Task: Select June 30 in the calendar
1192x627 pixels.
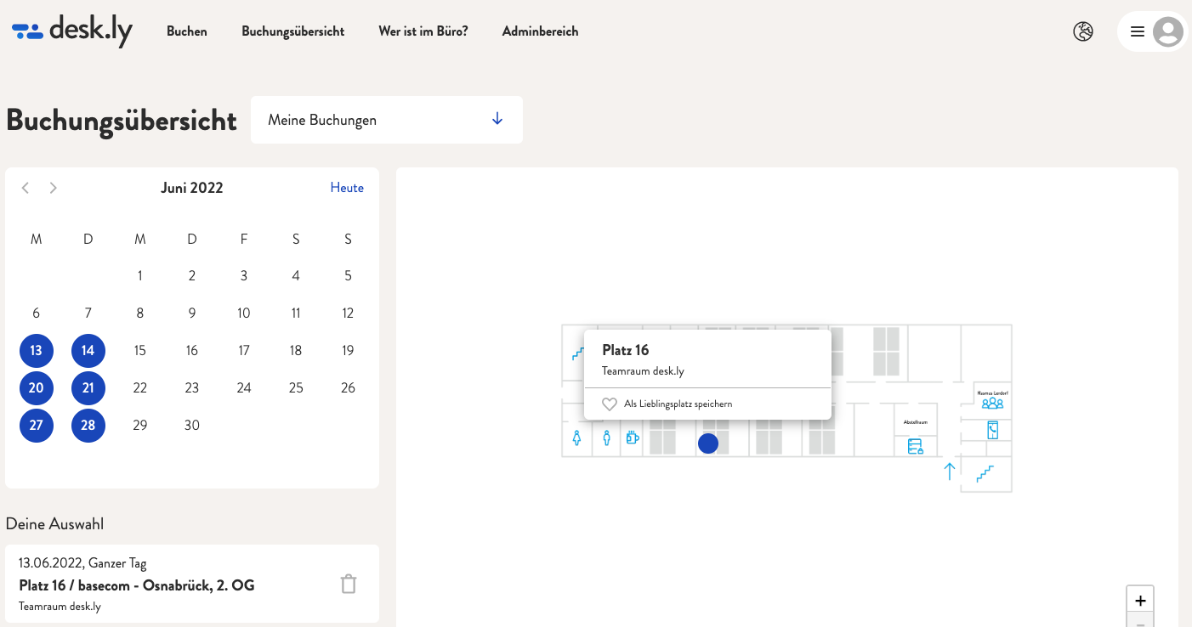Action: pyautogui.click(x=192, y=426)
